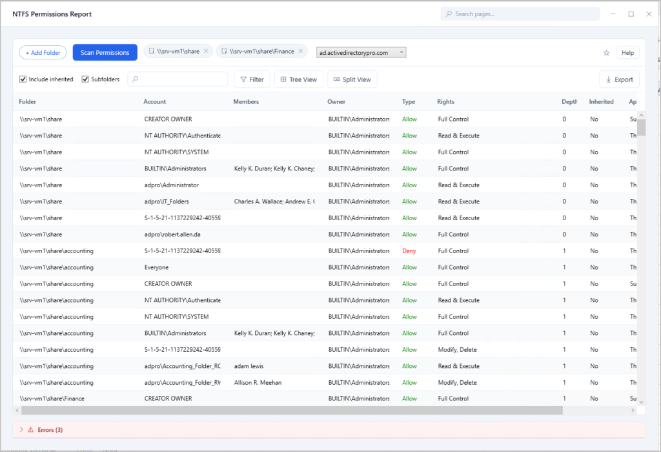
Task: Click the magnifier icon in Search pages
Action: 449,14
